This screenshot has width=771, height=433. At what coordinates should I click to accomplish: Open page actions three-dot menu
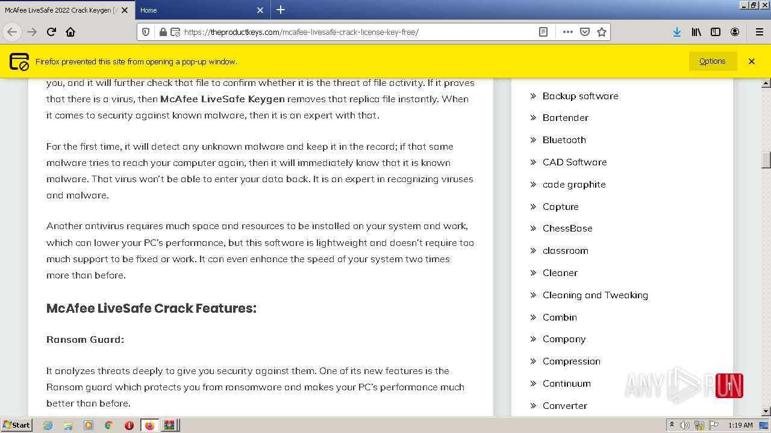pos(567,32)
